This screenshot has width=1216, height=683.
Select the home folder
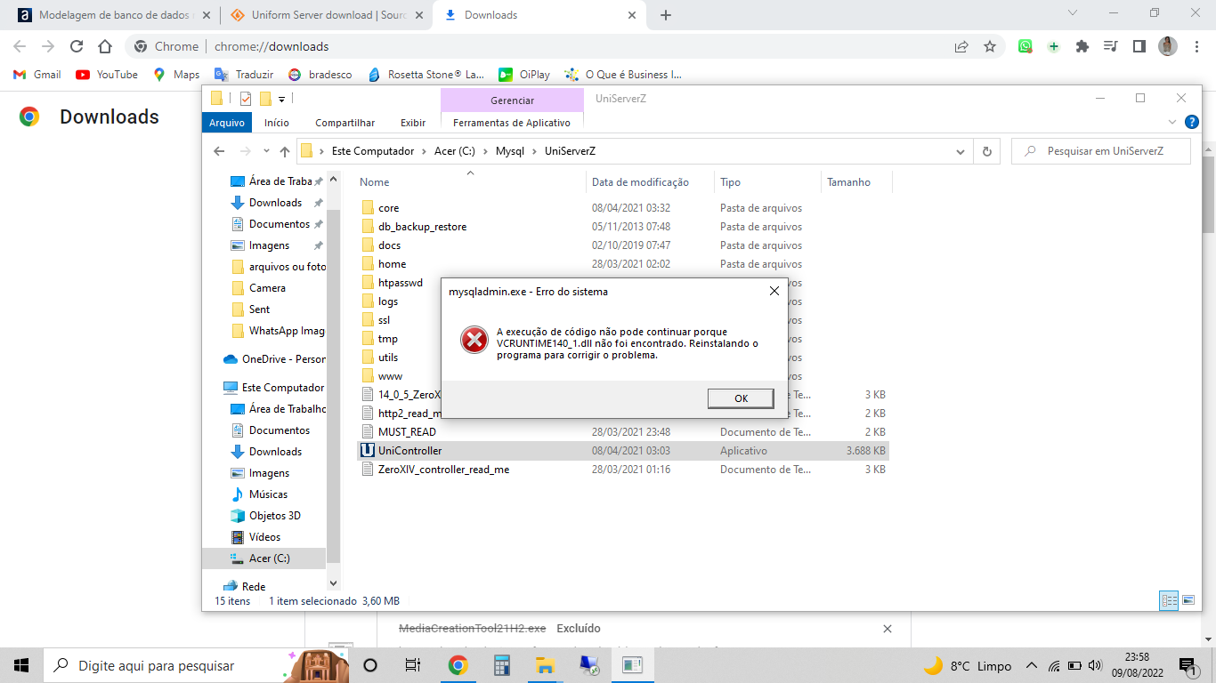(623, 263)
